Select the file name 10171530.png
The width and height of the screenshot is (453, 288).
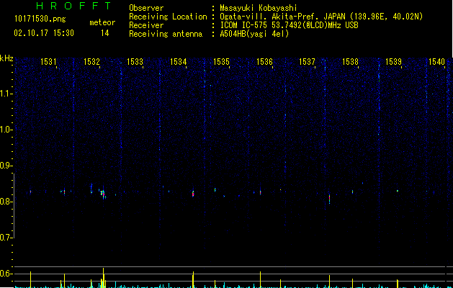tap(40, 19)
